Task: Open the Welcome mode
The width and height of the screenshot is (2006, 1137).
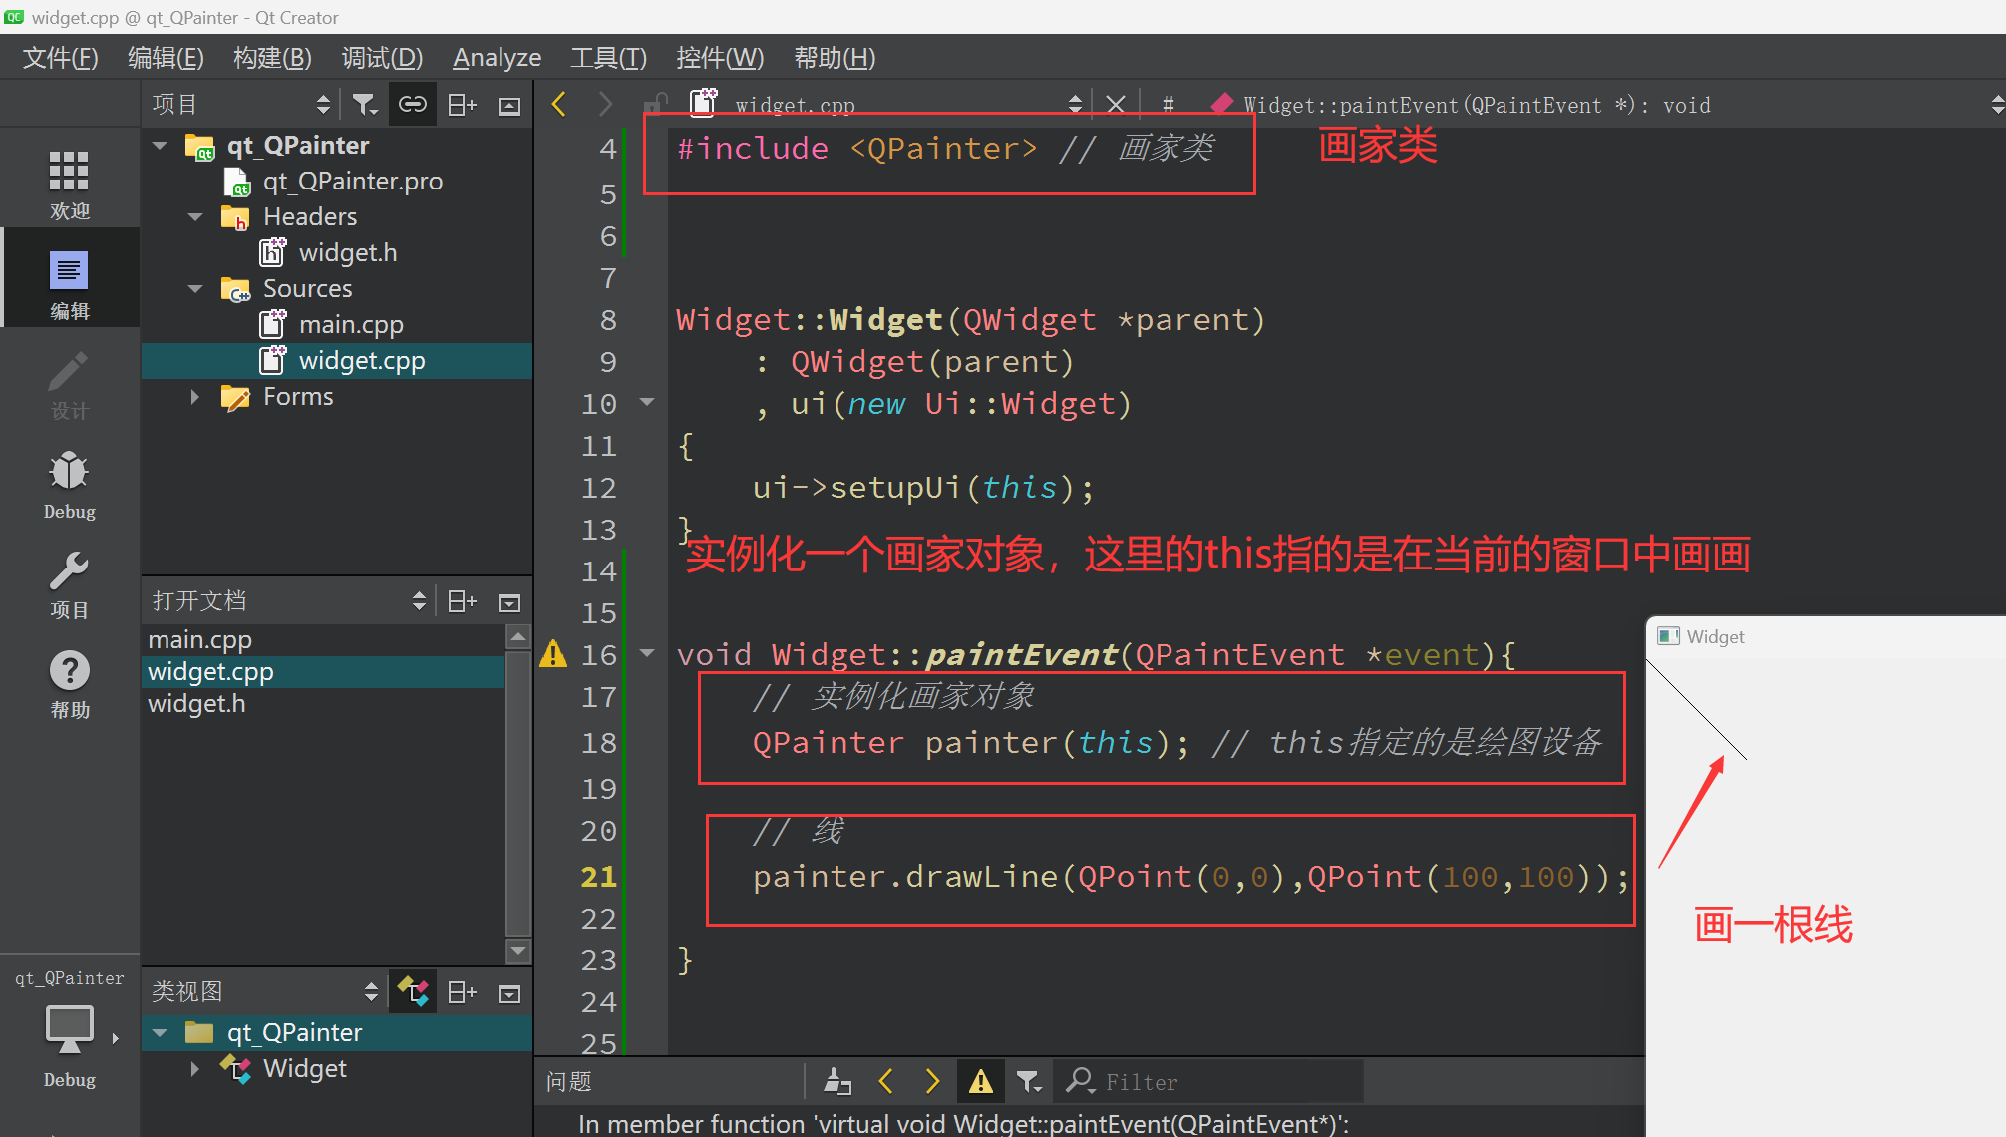Action: 69,184
